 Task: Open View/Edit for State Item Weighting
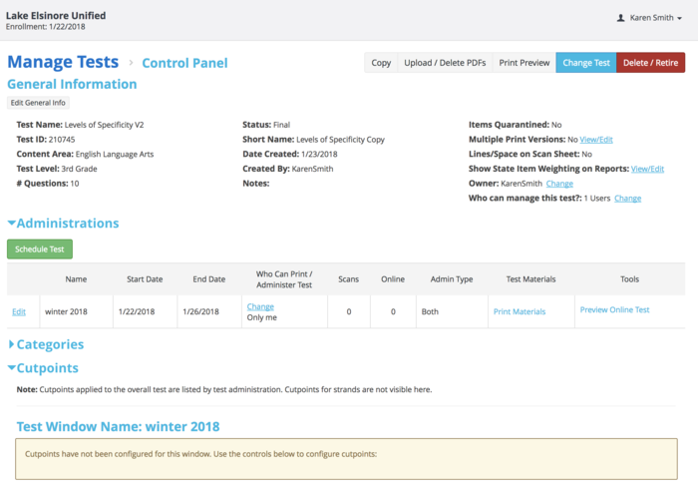[x=647, y=169]
